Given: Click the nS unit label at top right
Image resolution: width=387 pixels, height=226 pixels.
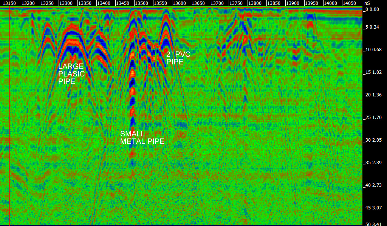Looking at the screenshot, I should click(x=367, y=3).
